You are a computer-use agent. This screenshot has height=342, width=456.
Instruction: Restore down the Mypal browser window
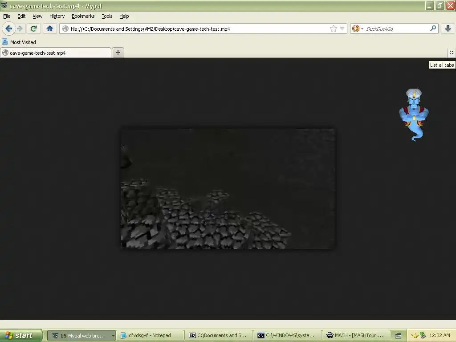(x=440, y=5)
